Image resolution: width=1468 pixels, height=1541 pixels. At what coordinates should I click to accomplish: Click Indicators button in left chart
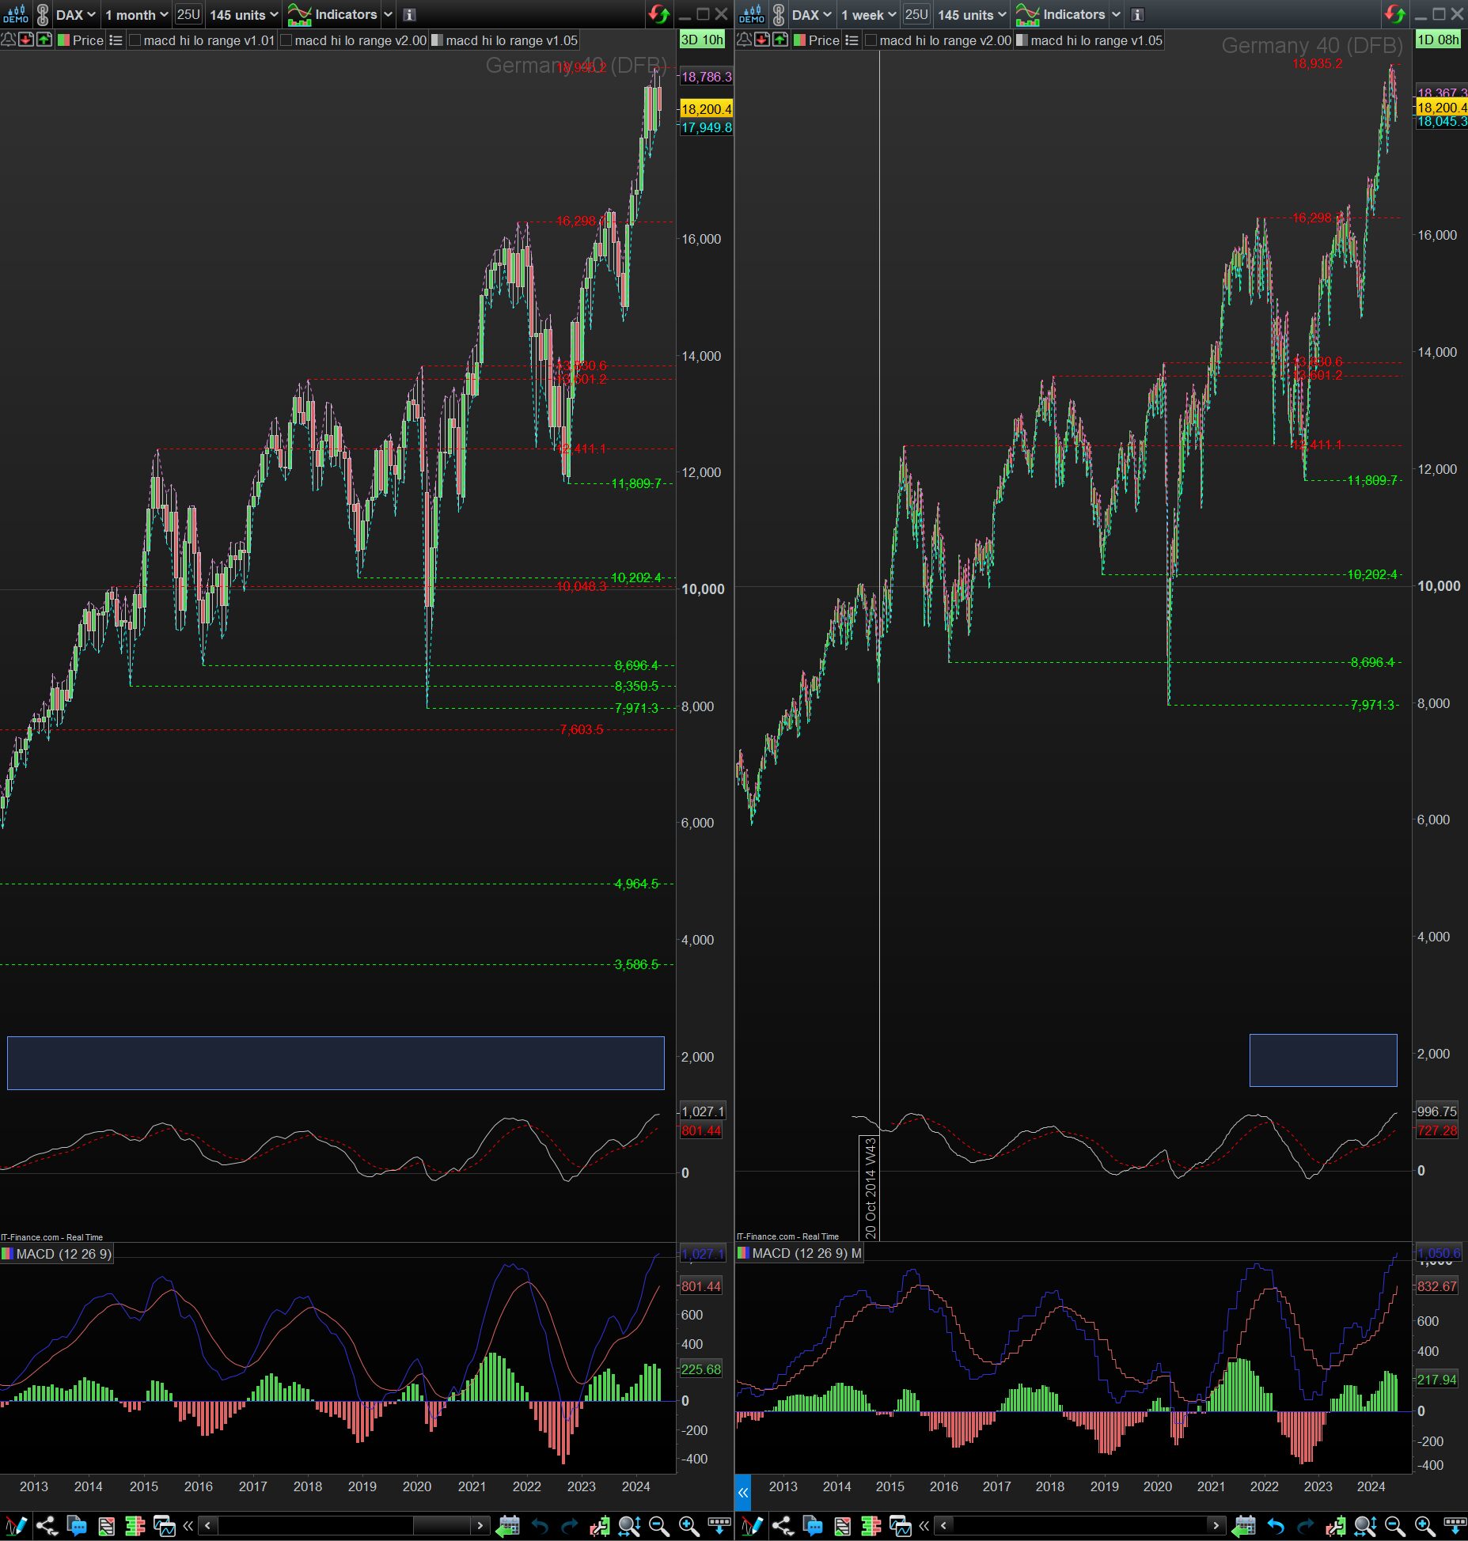coord(333,15)
